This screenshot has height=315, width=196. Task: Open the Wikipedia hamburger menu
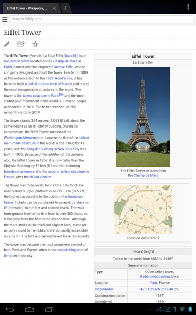(x=5, y=19)
